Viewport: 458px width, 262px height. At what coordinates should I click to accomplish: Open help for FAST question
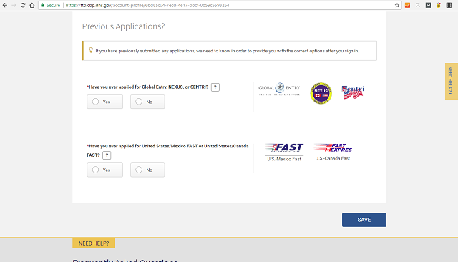(x=107, y=155)
